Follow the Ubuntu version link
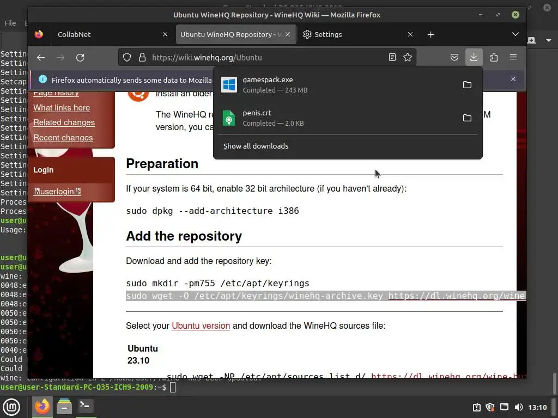Viewport: 558px width, 418px height. click(201, 325)
